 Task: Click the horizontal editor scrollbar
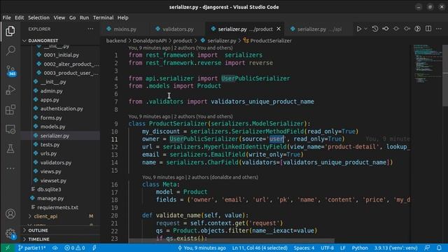(x=232, y=241)
